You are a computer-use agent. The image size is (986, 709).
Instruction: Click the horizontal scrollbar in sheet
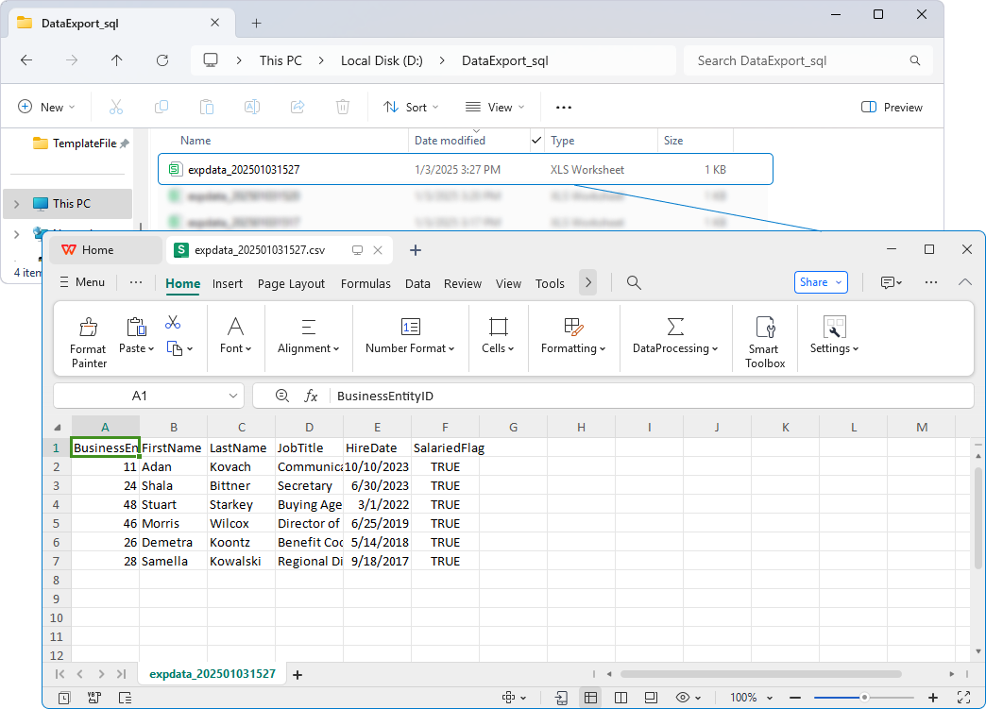761,674
